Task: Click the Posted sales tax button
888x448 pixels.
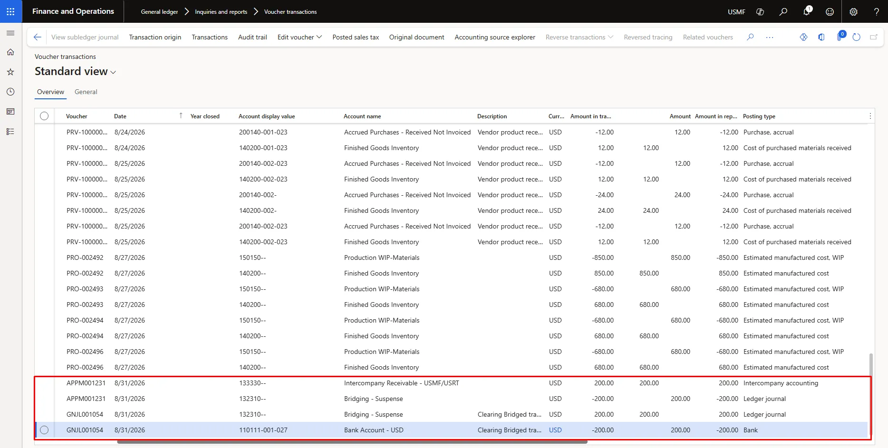Action: (356, 37)
